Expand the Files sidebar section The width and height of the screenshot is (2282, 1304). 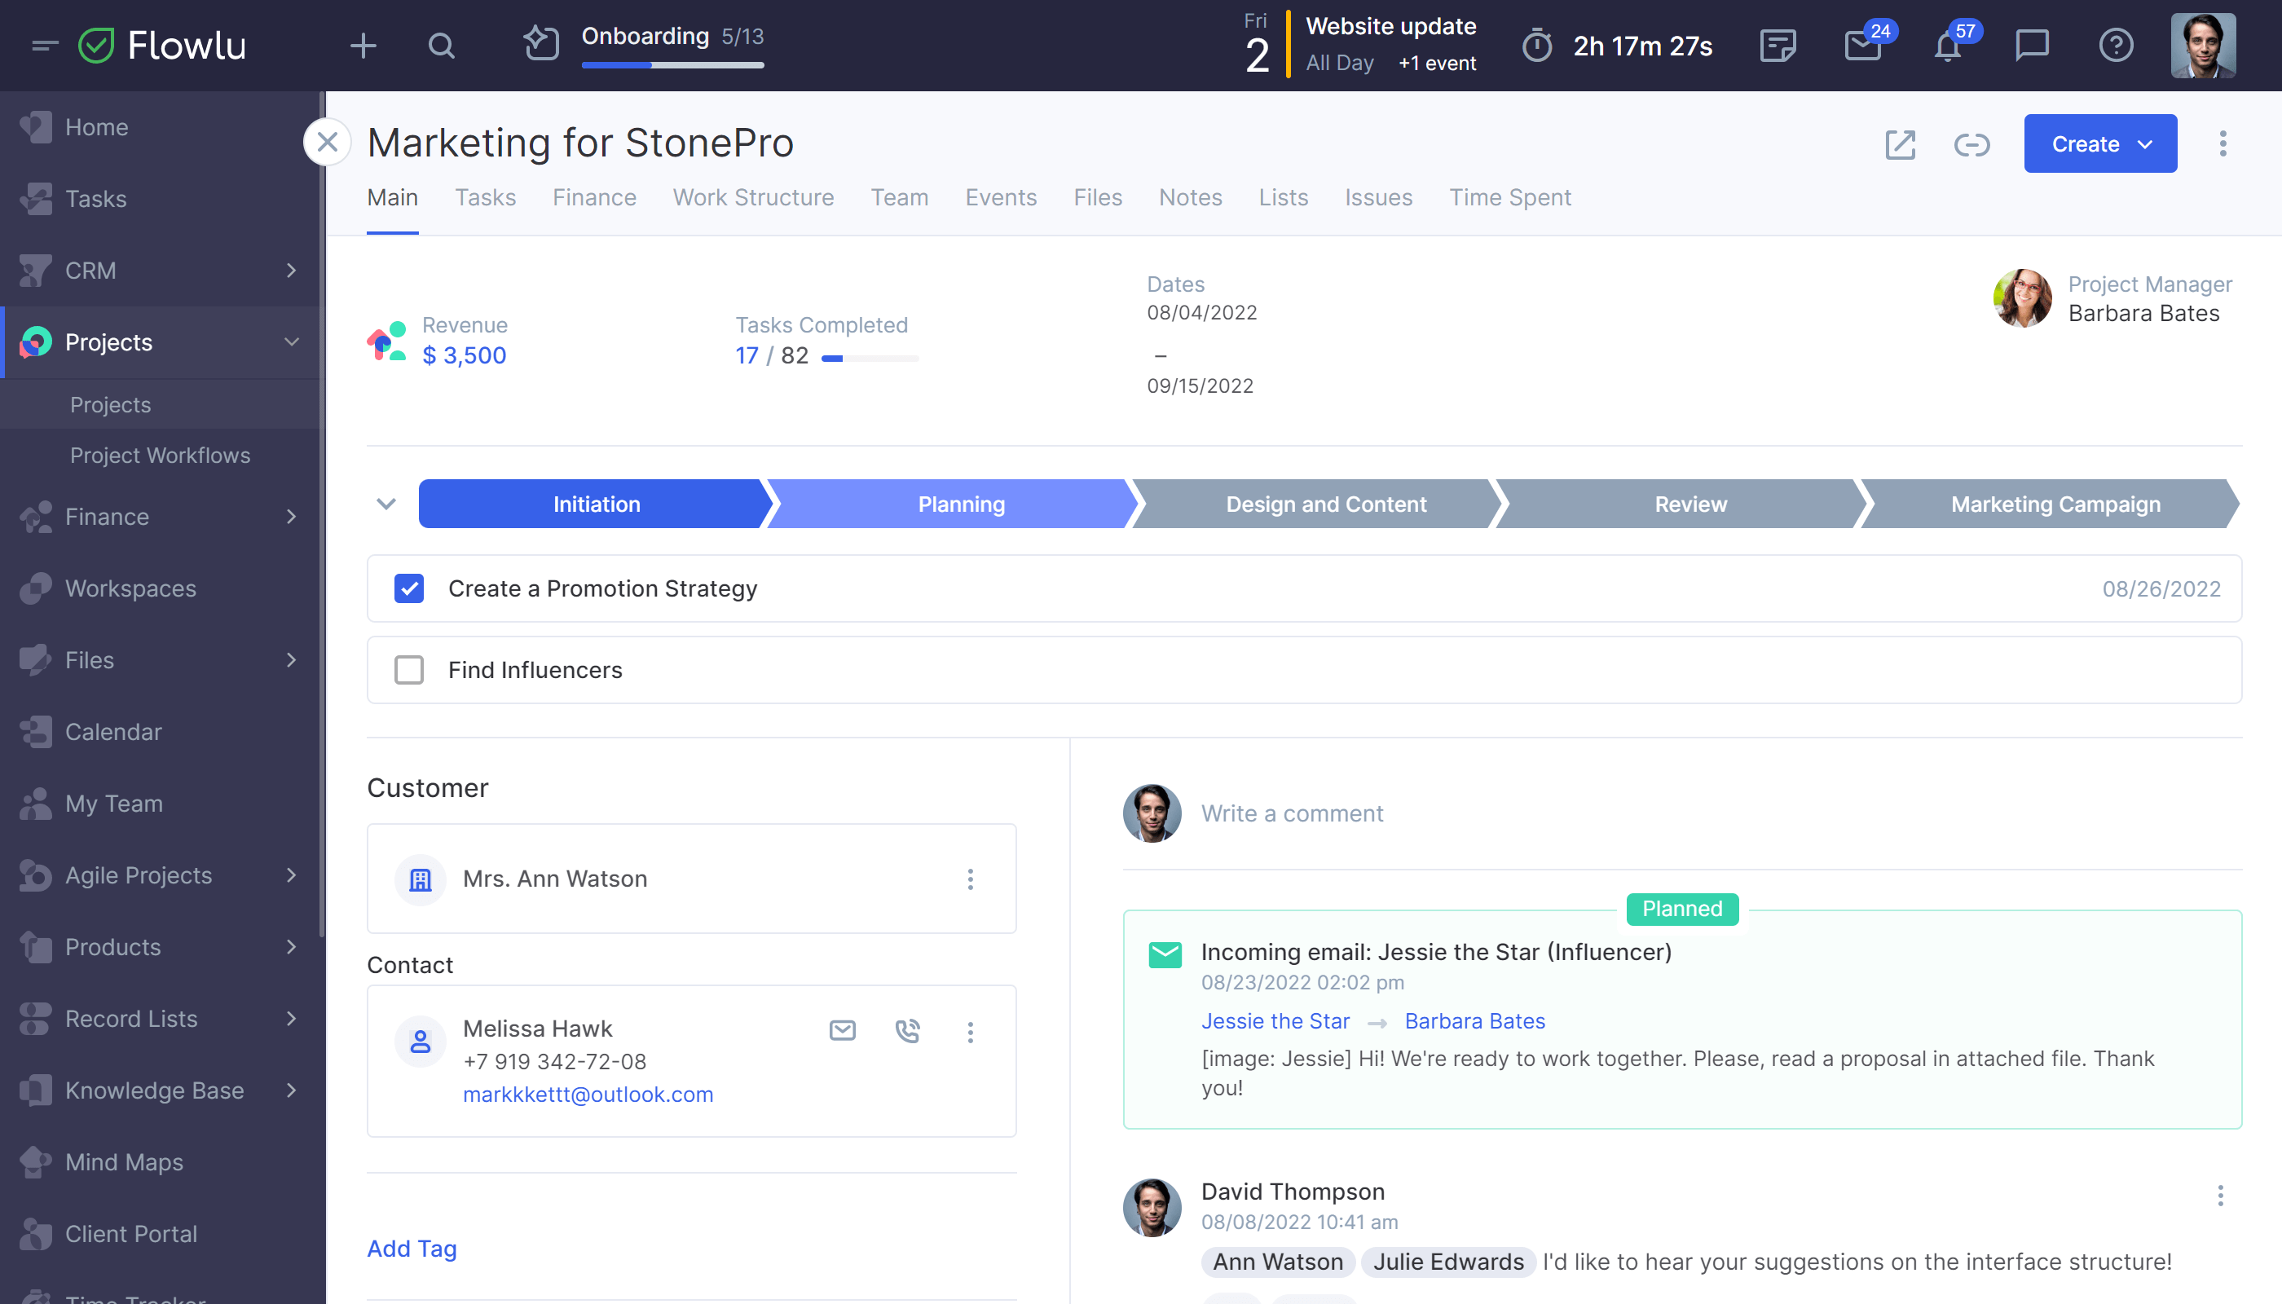(x=291, y=660)
